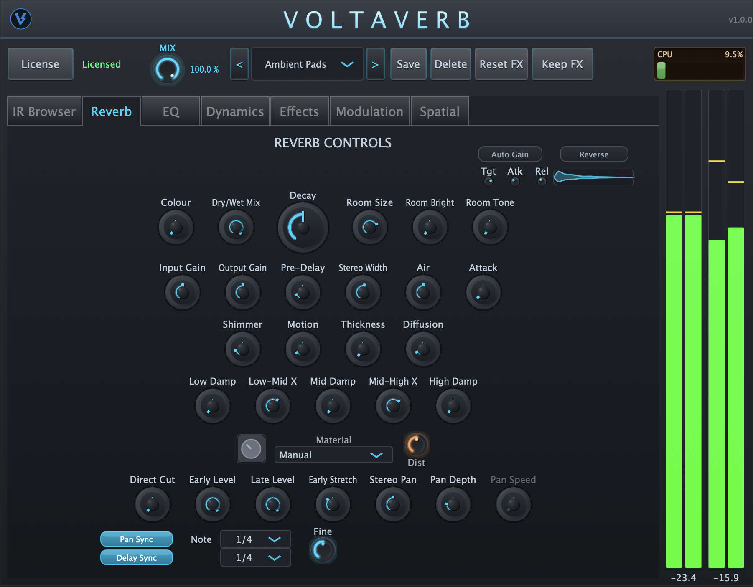Viewport: 753px width, 587px height.
Task: Open the Material Manual dropdown
Action: pyautogui.click(x=333, y=455)
